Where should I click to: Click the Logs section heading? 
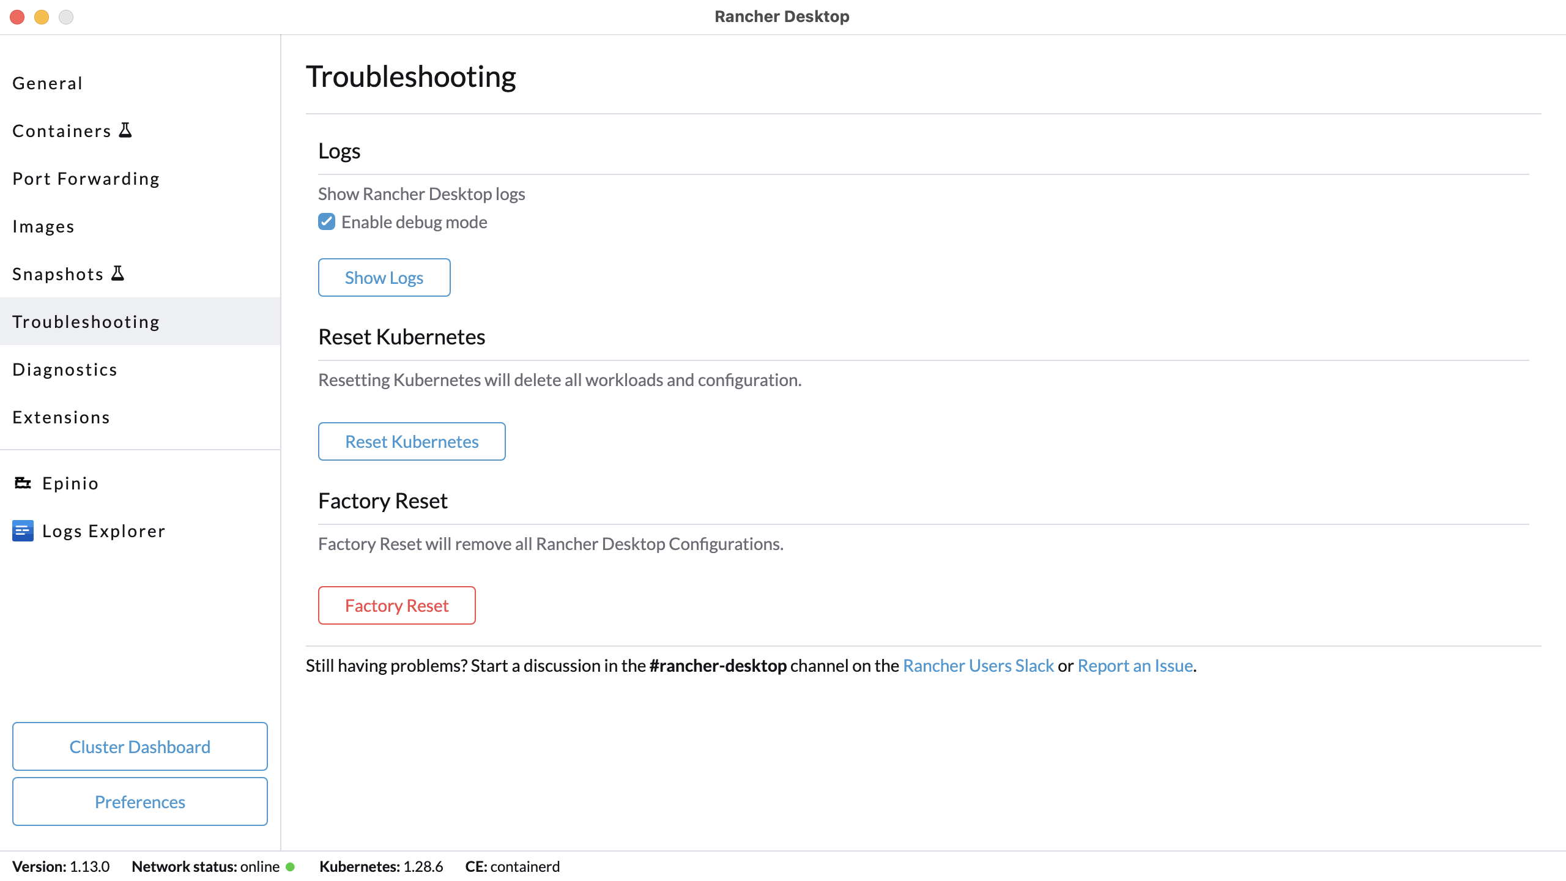pyautogui.click(x=339, y=151)
